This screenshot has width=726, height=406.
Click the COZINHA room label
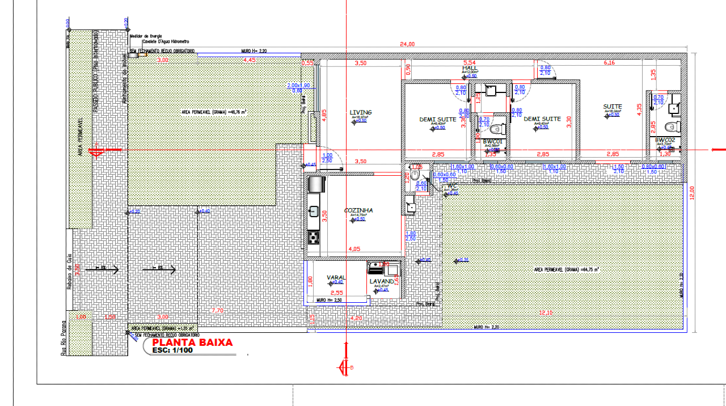(358, 210)
